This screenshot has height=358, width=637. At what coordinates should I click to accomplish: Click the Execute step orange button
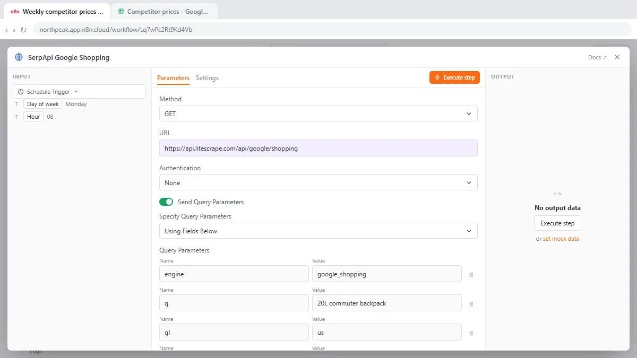(x=455, y=77)
